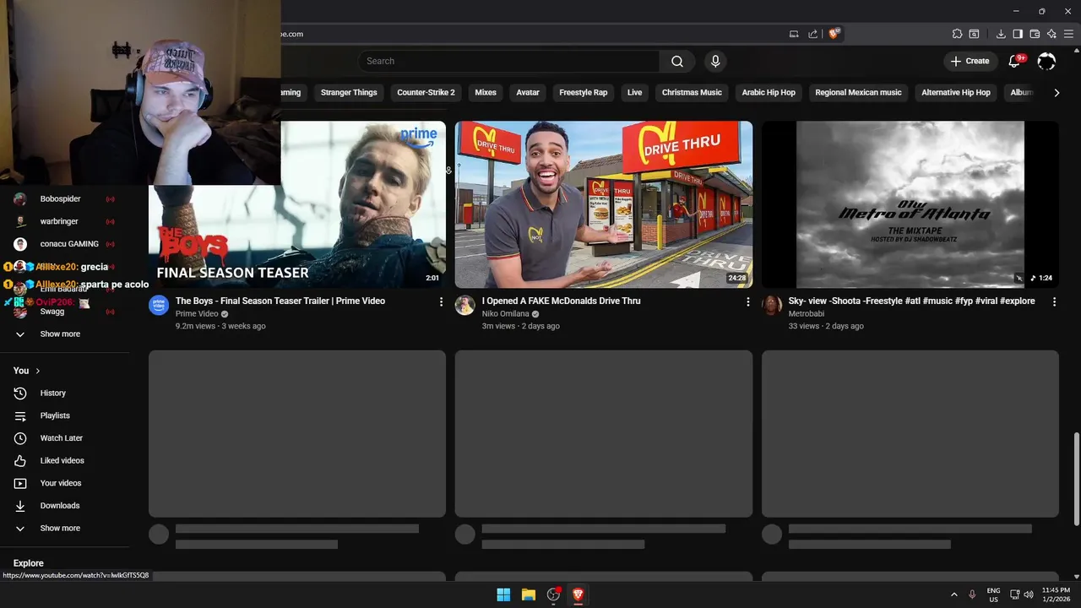Image resolution: width=1081 pixels, height=608 pixels.
Task: Open OBS Studio from taskbar
Action: 553,594
